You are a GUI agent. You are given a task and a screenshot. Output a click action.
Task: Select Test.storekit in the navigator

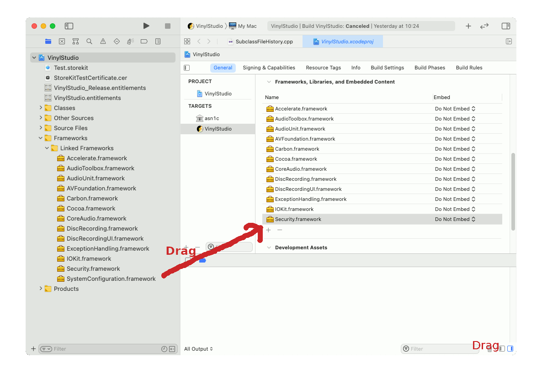coord(70,68)
